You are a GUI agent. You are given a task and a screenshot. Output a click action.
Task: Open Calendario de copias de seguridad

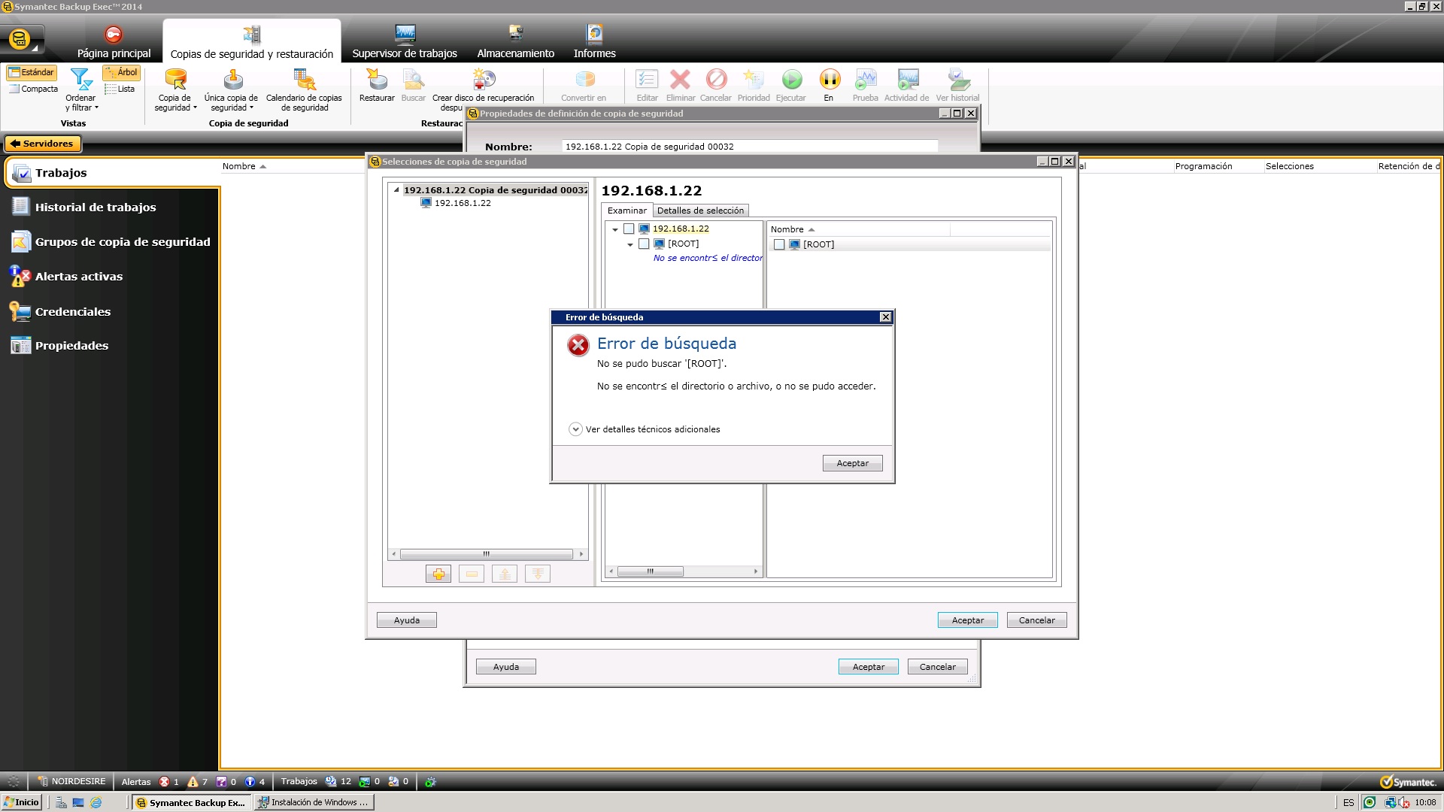304,90
